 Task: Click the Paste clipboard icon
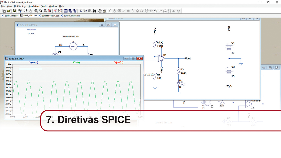coord(90,11)
